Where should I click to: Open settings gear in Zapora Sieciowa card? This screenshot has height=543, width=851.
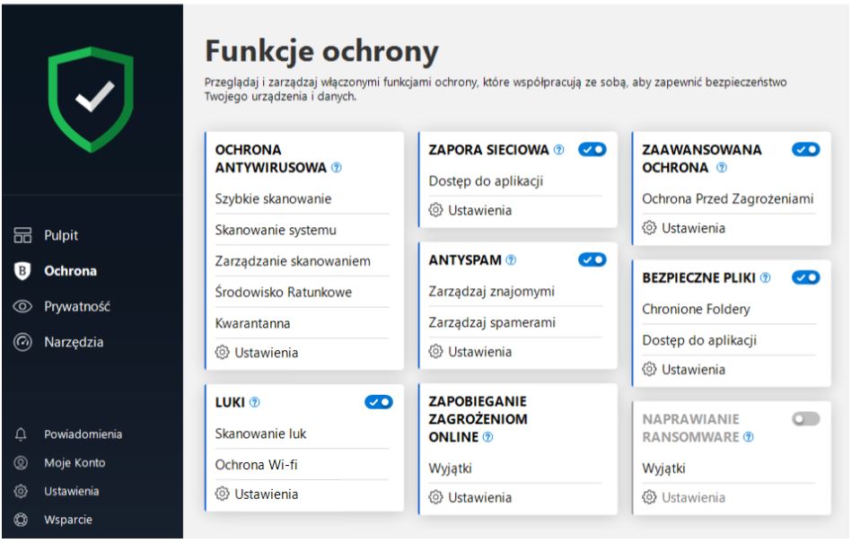click(x=438, y=210)
